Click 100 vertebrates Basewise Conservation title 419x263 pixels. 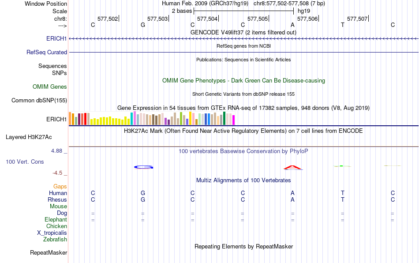(x=243, y=151)
